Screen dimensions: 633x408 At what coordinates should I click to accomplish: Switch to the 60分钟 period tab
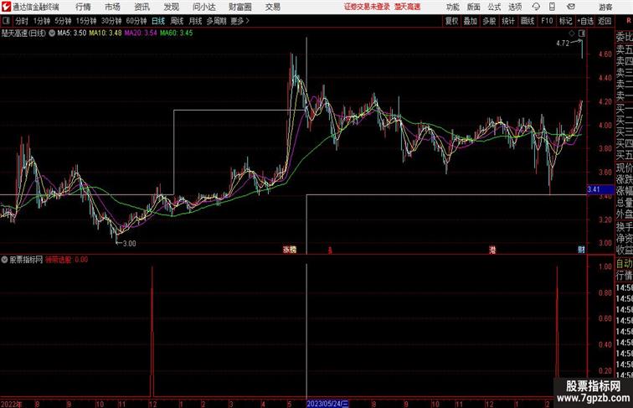(x=136, y=21)
